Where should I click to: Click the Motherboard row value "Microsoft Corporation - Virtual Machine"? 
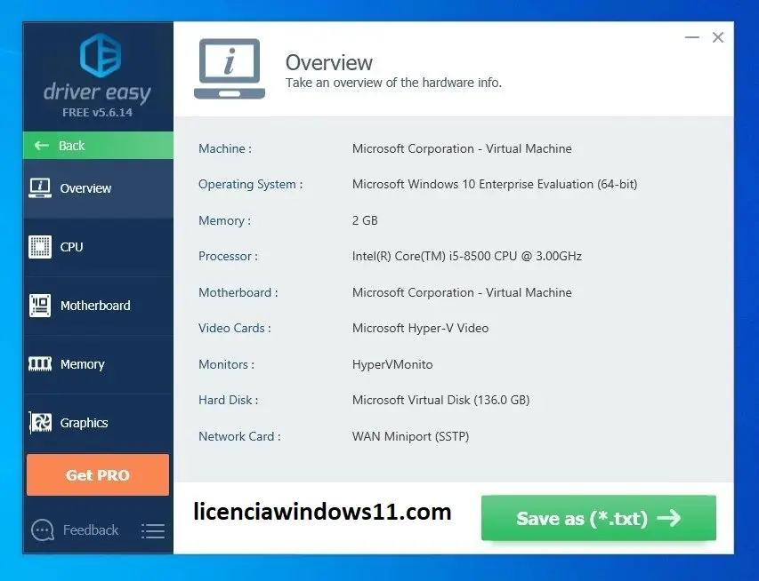462,292
